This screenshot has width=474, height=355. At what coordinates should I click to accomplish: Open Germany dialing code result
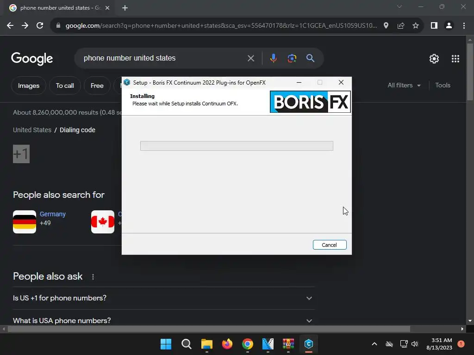pyautogui.click(x=53, y=214)
